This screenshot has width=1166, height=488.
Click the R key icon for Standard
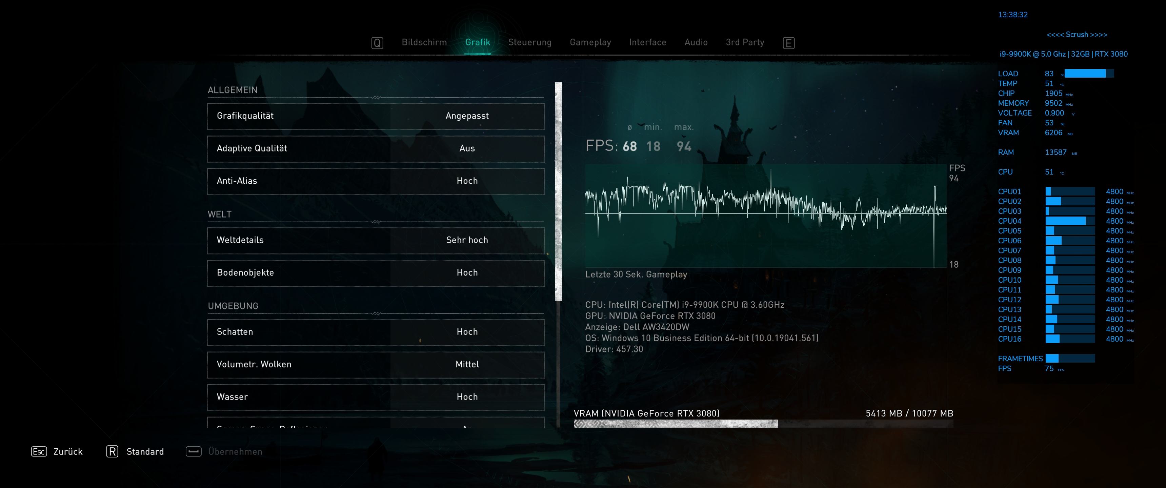[112, 451]
